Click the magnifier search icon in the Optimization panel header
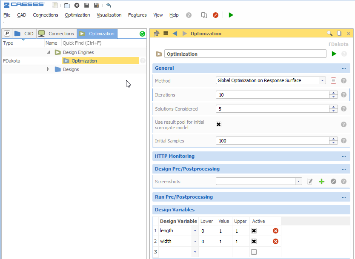Image resolution: width=355 pixels, height=259 pixels. pyautogui.click(x=329, y=34)
